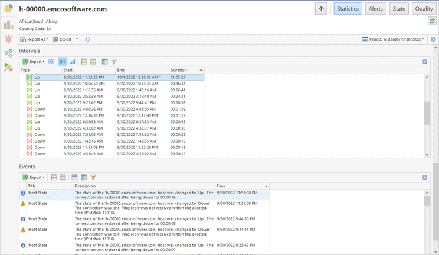Open the alarm bell icon in sidebar
Viewport: 439px width, 255px height.
coord(8,39)
